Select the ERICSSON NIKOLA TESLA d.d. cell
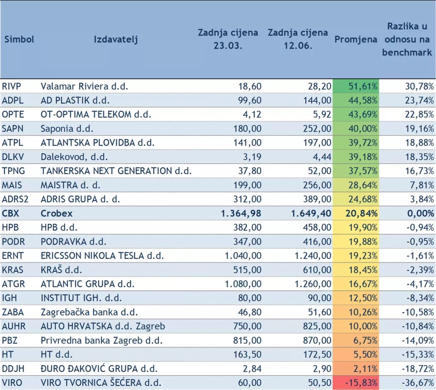The height and width of the screenshot is (390, 436). (x=102, y=255)
